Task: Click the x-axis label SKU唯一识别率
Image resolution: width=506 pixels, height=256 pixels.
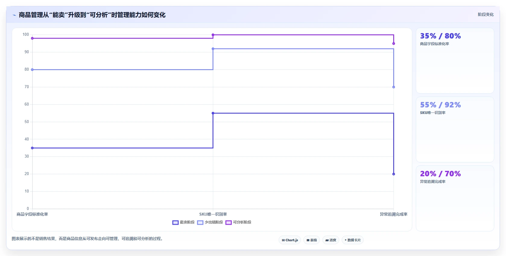Action: coord(213,214)
